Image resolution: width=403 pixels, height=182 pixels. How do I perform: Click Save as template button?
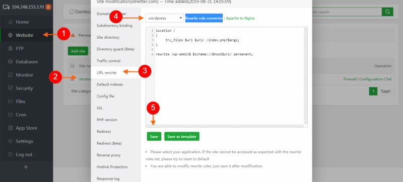pyautogui.click(x=182, y=137)
